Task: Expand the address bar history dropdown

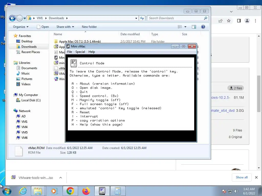Action: tap(136, 18)
